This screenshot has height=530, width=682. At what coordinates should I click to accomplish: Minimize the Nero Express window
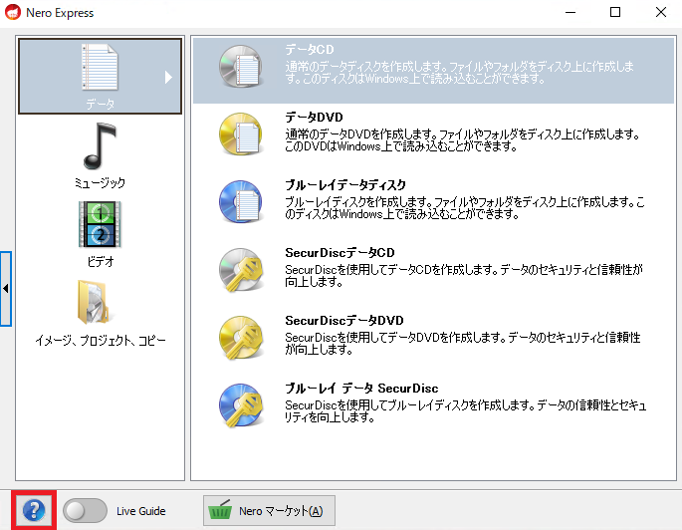point(570,12)
